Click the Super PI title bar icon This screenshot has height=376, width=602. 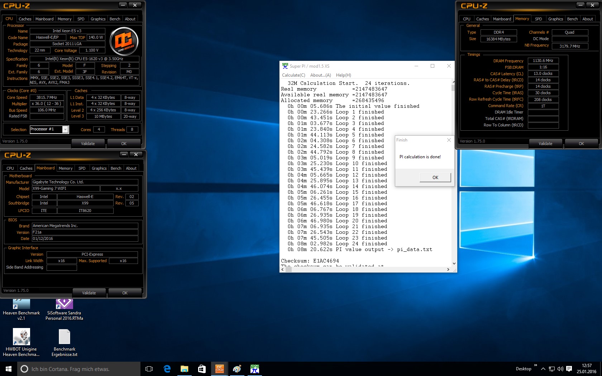point(285,66)
